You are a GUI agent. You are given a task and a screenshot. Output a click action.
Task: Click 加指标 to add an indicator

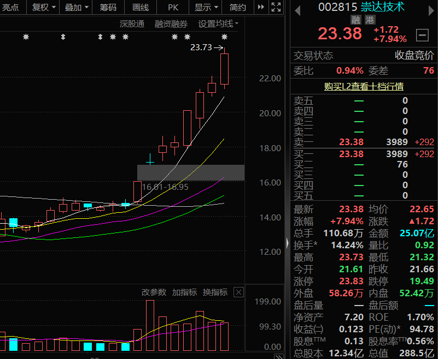coord(184,292)
